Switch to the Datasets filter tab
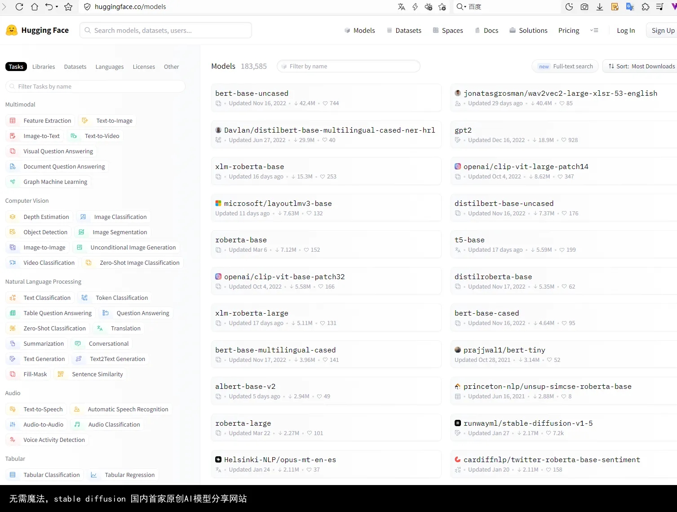 [x=75, y=67]
